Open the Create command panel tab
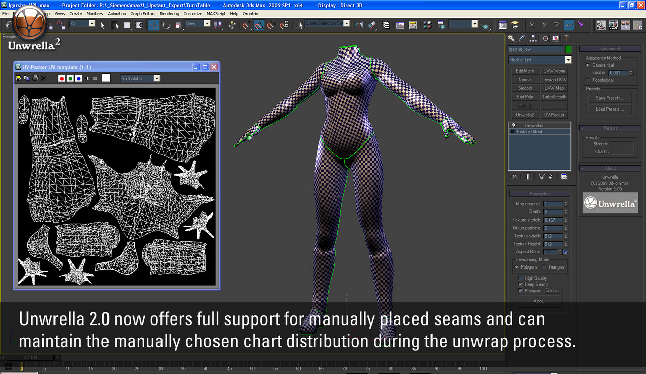The width and height of the screenshot is (646, 374). [511, 38]
